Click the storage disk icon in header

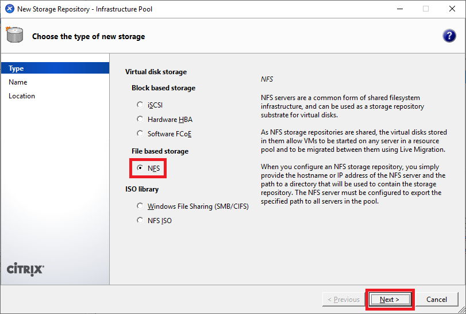coord(14,36)
